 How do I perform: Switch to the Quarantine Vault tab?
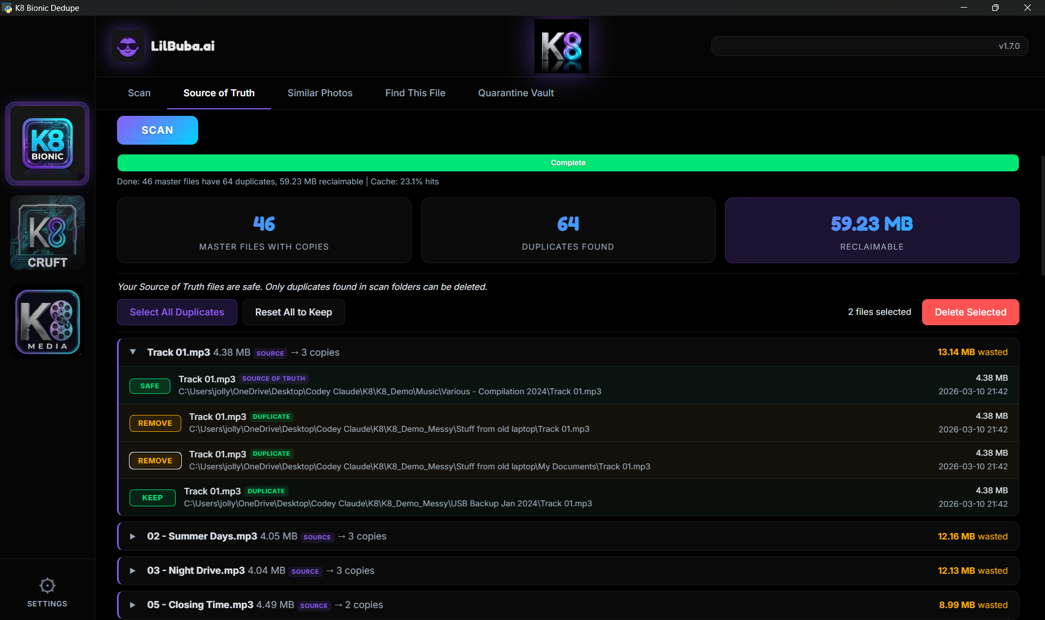[515, 93]
